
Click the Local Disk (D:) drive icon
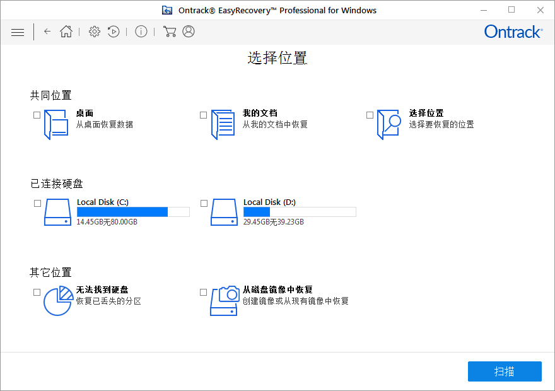224,212
